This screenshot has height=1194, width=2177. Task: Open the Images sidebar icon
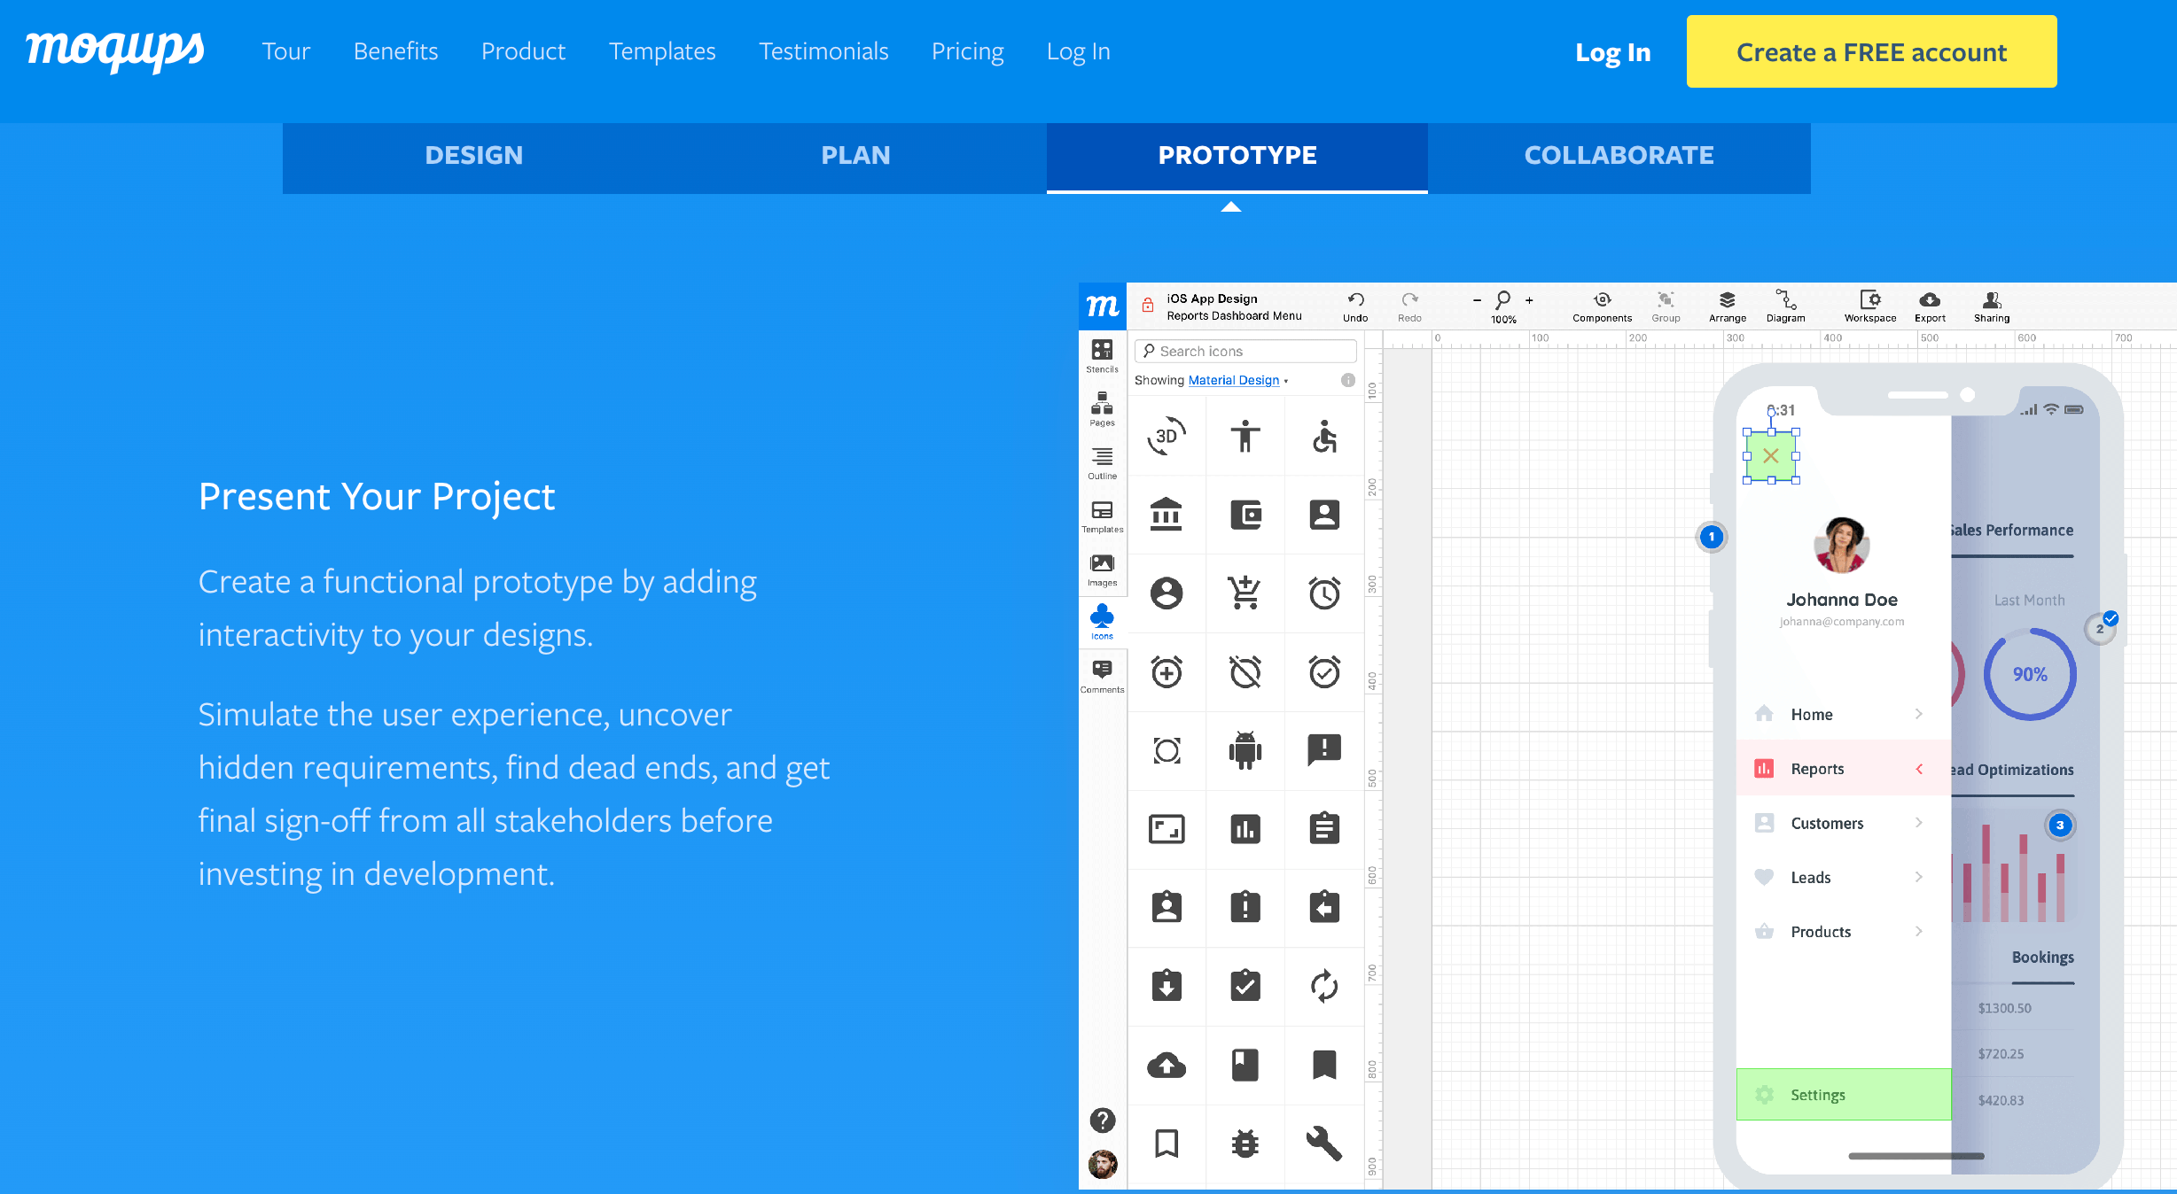(x=1102, y=570)
